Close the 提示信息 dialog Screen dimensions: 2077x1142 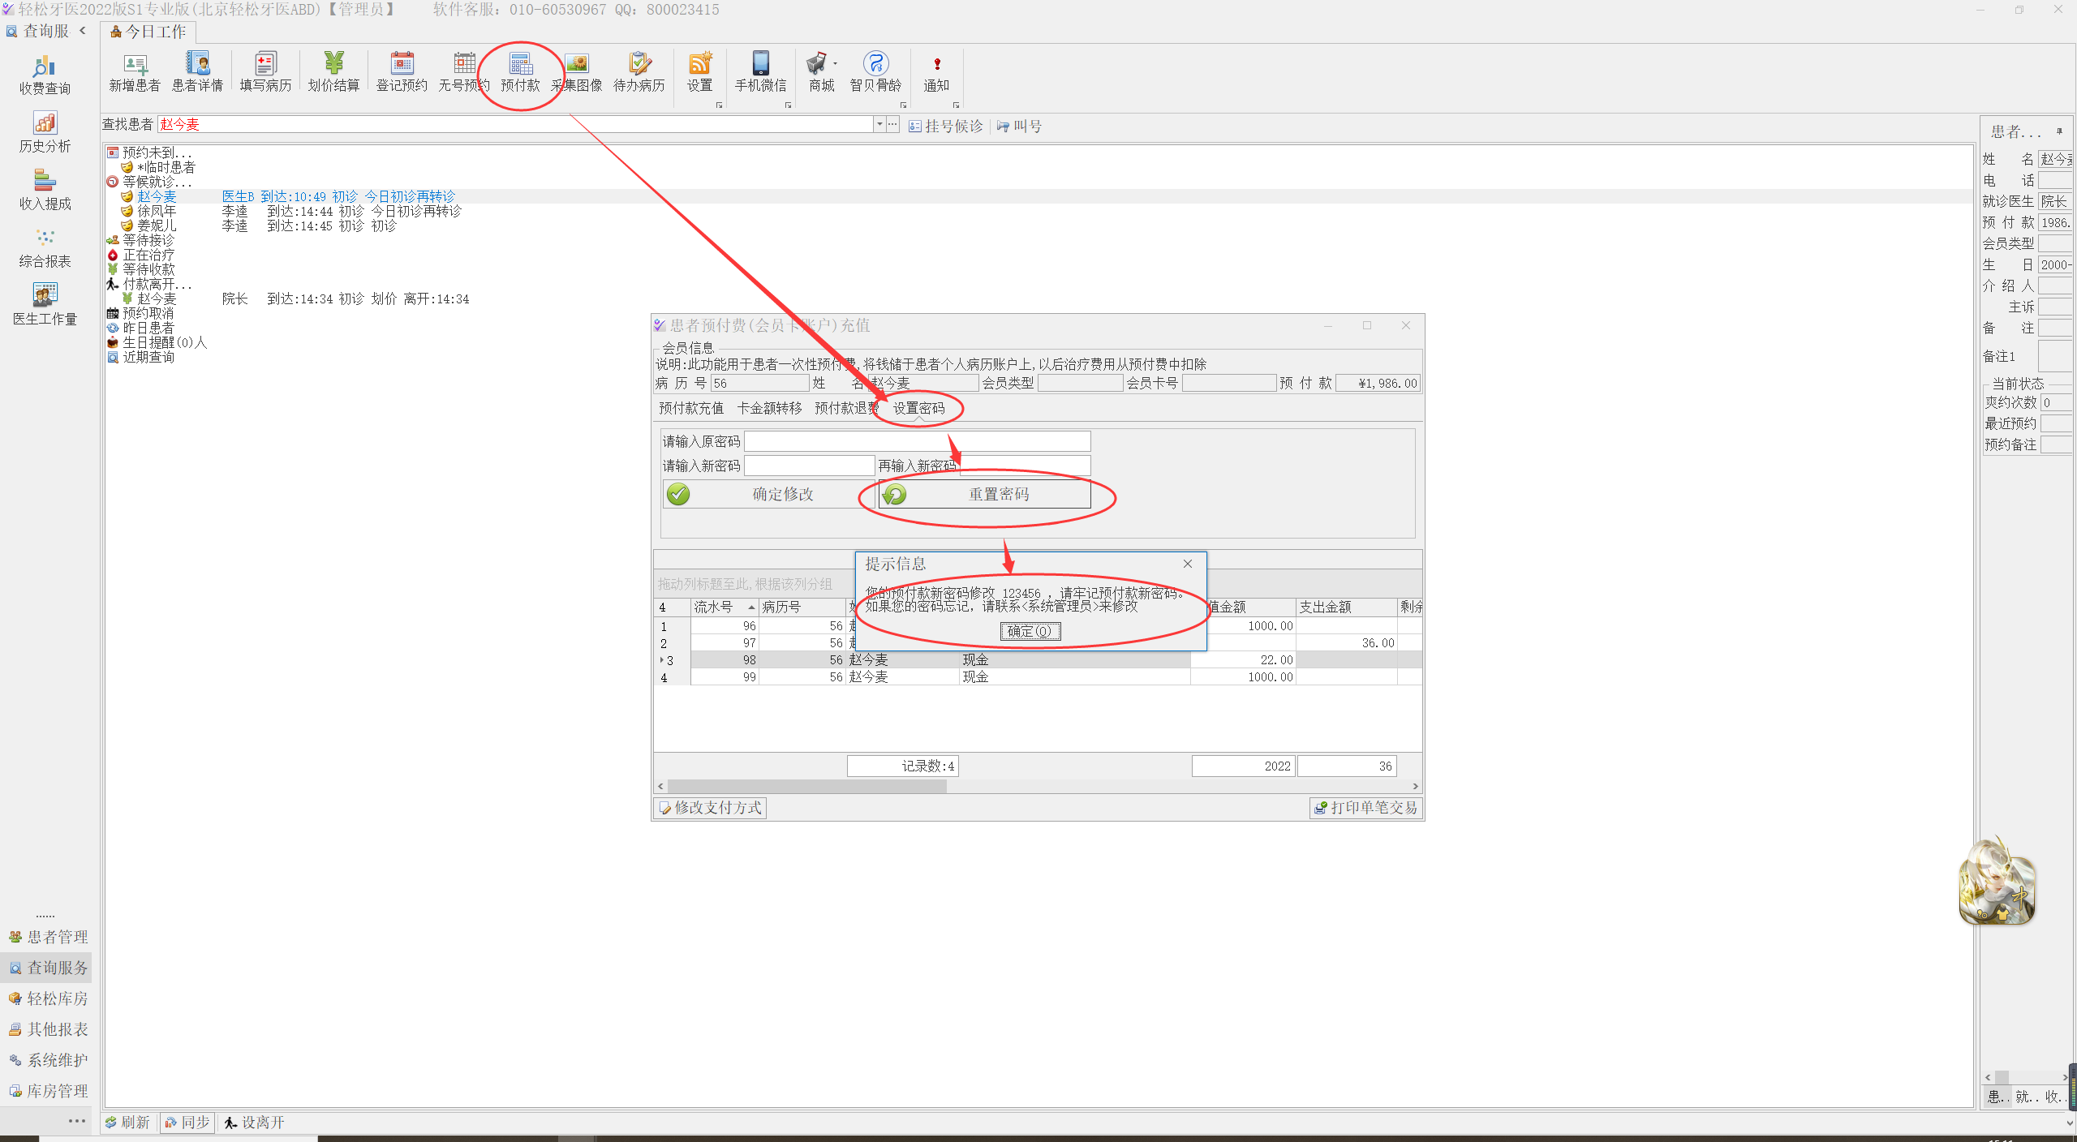click(1188, 564)
